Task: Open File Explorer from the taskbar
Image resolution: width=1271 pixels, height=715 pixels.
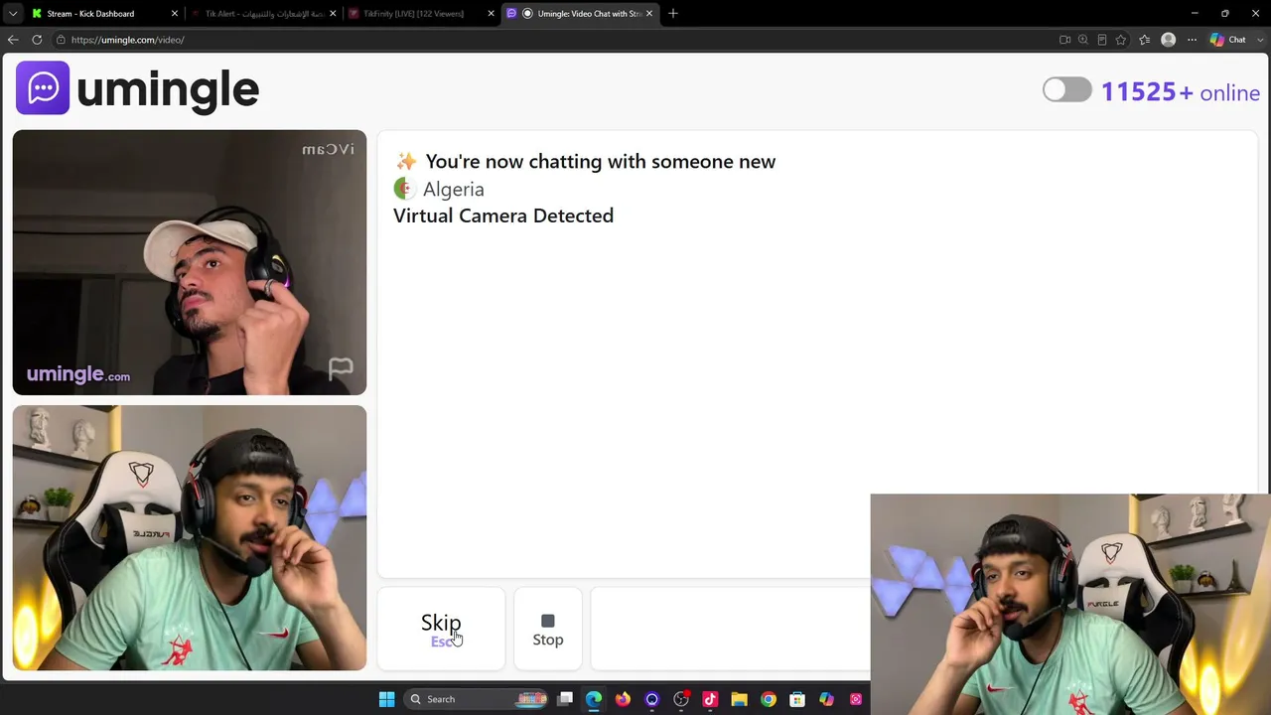Action: coord(739,699)
